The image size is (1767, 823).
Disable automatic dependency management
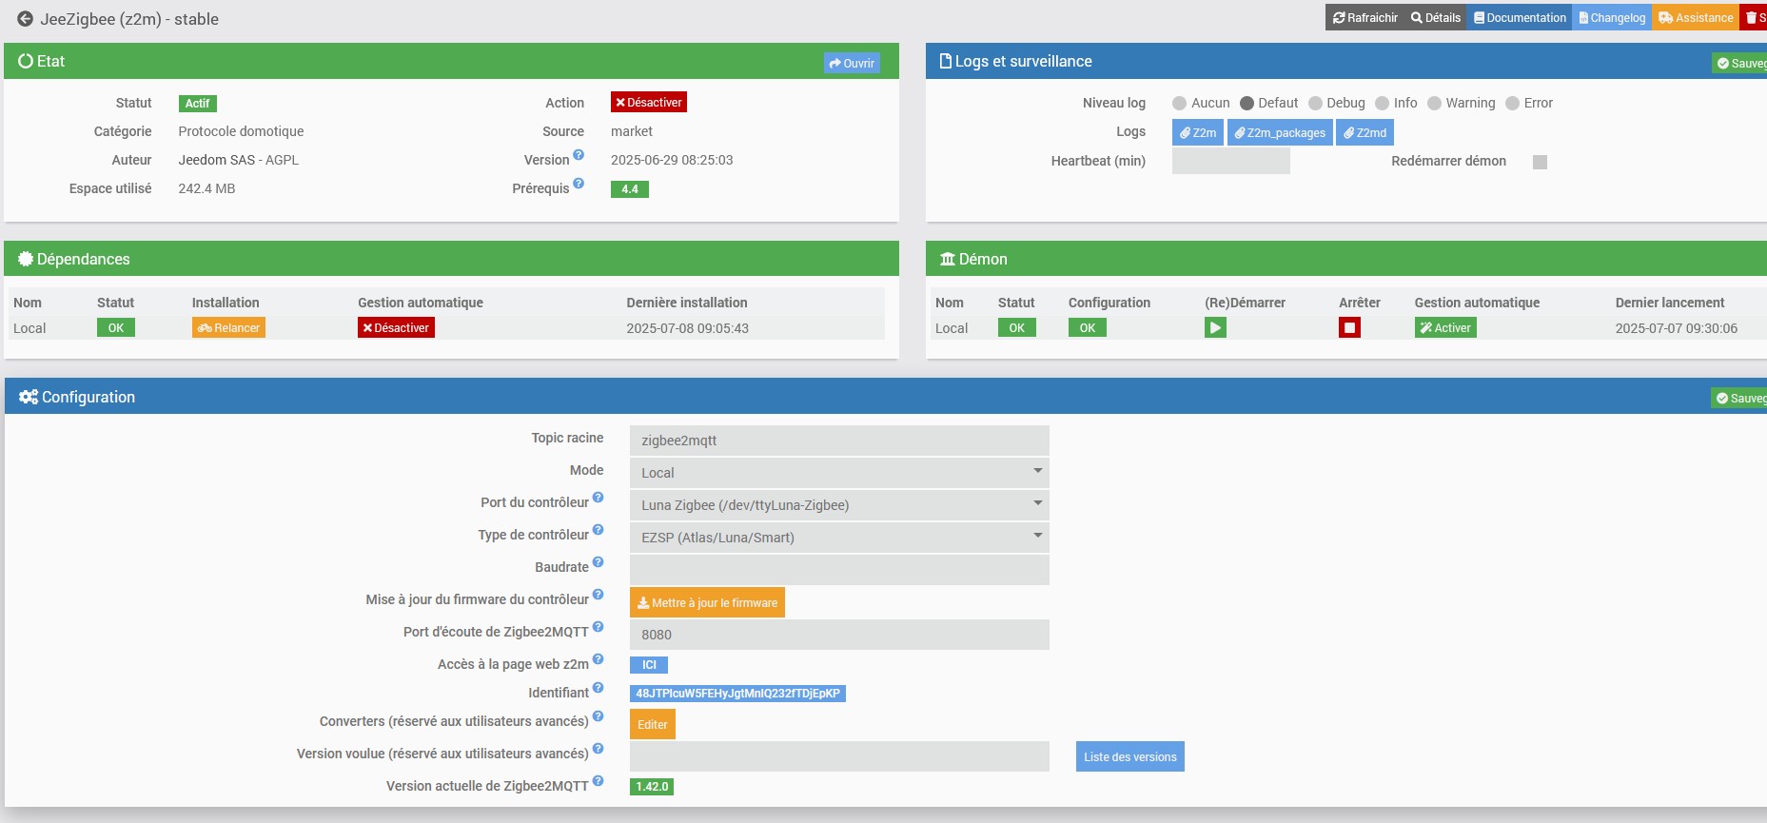pos(396,328)
